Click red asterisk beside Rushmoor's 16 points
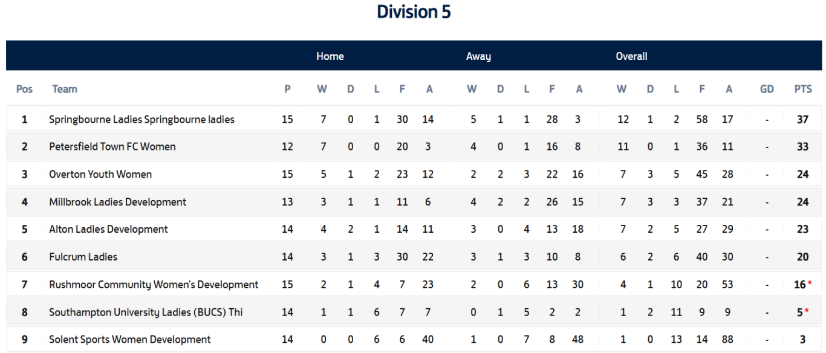 [x=810, y=283]
